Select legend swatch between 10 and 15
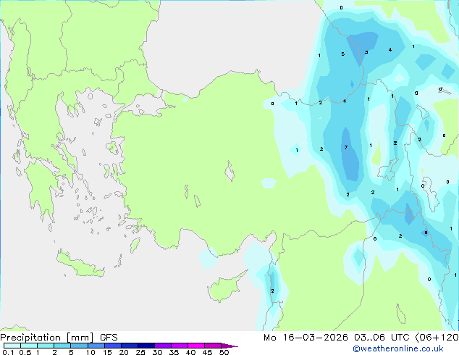The width and height of the screenshot is (459, 355). click(x=96, y=346)
